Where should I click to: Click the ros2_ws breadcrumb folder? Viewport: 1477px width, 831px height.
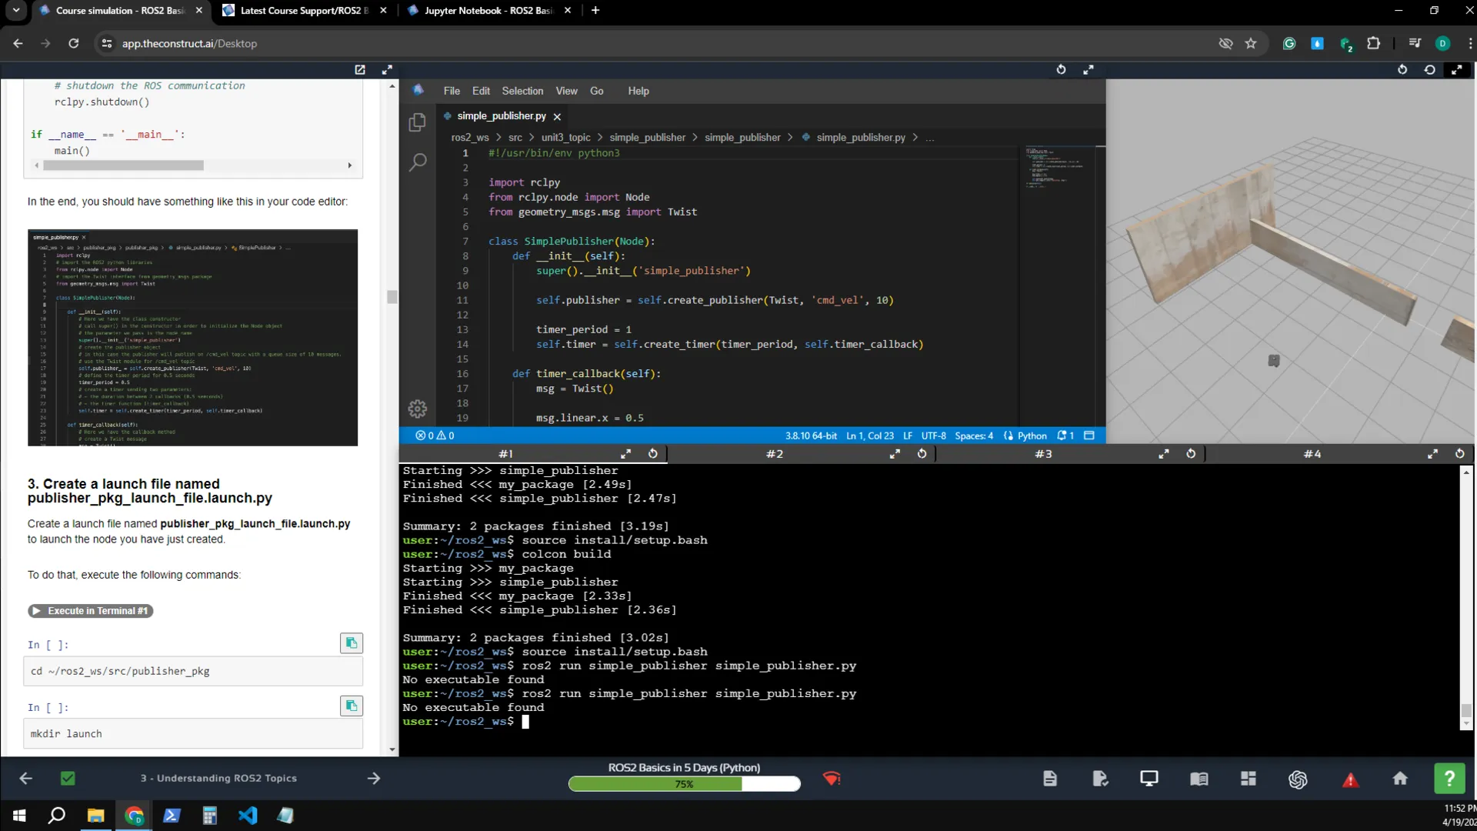(x=470, y=138)
